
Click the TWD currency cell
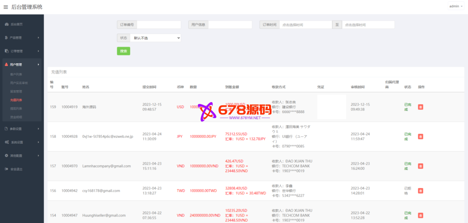[x=181, y=190]
